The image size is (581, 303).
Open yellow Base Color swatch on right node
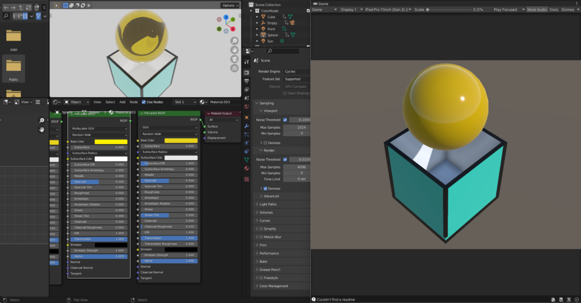tap(181, 140)
